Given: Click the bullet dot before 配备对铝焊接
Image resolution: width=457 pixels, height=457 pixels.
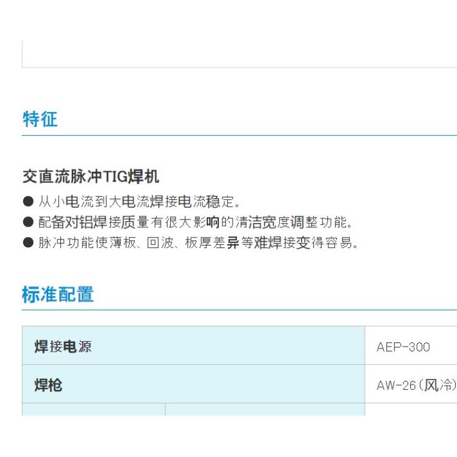Looking at the screenshot, I should click(28, 222).
